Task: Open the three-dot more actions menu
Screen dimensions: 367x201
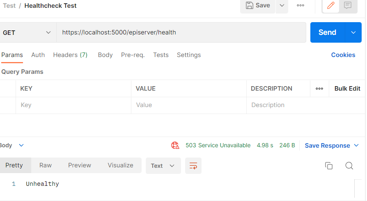Action: [x=300, y=5]
